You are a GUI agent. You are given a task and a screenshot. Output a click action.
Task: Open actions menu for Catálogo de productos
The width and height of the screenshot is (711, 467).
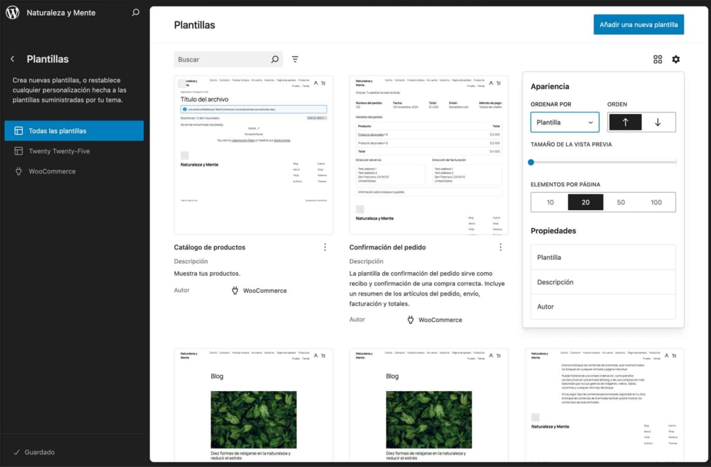pyautogui.click(x=325, y=247)
